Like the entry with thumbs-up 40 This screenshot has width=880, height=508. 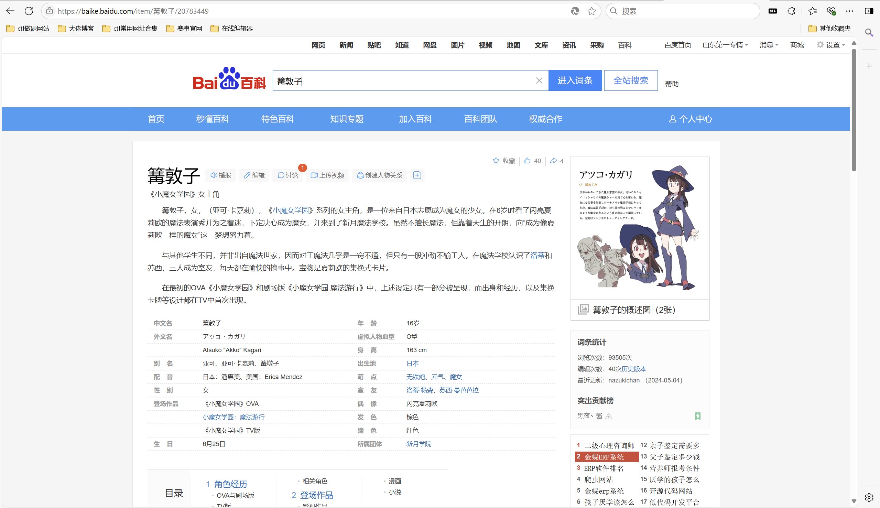532,161
